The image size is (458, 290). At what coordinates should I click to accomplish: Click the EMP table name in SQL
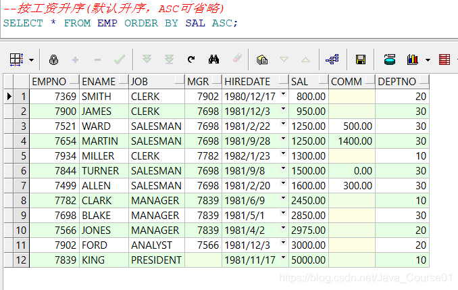(x=107, y=23)
